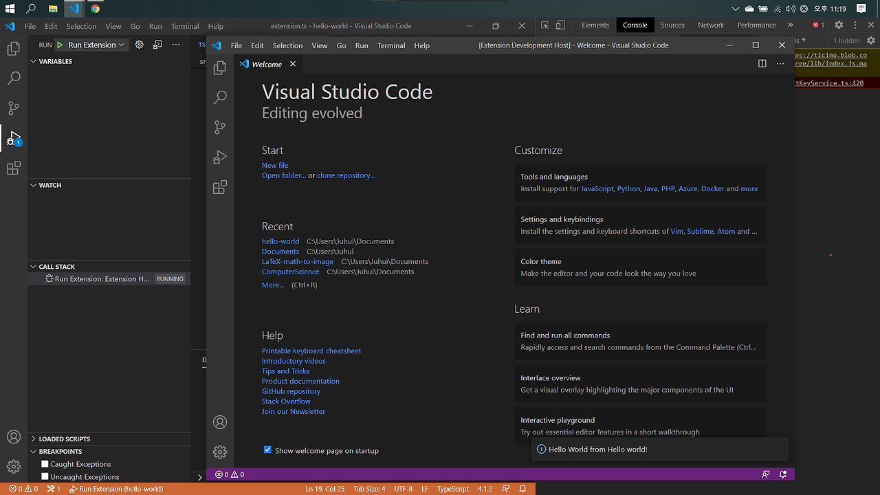Select the DevTools inspect element icon
Viewport: 880px width, 495px height.
point(545,25)
